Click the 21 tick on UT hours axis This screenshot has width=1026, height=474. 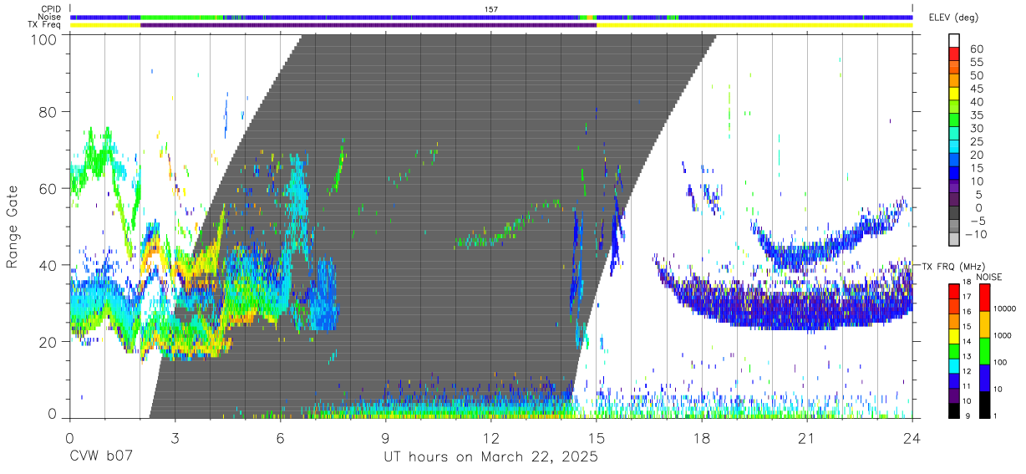(x=806, y=437)
